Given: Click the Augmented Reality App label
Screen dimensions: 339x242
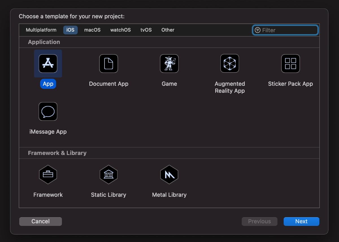Looking at the screenshot, I should click(230, 87).
